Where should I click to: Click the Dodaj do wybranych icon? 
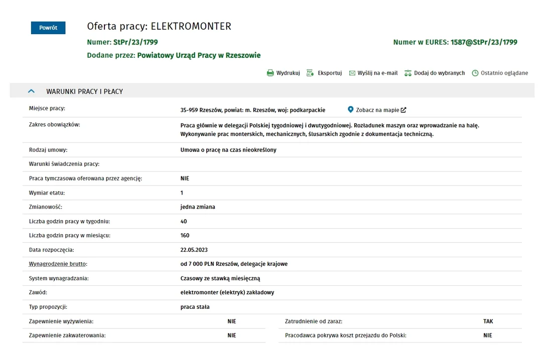[408, 73]
